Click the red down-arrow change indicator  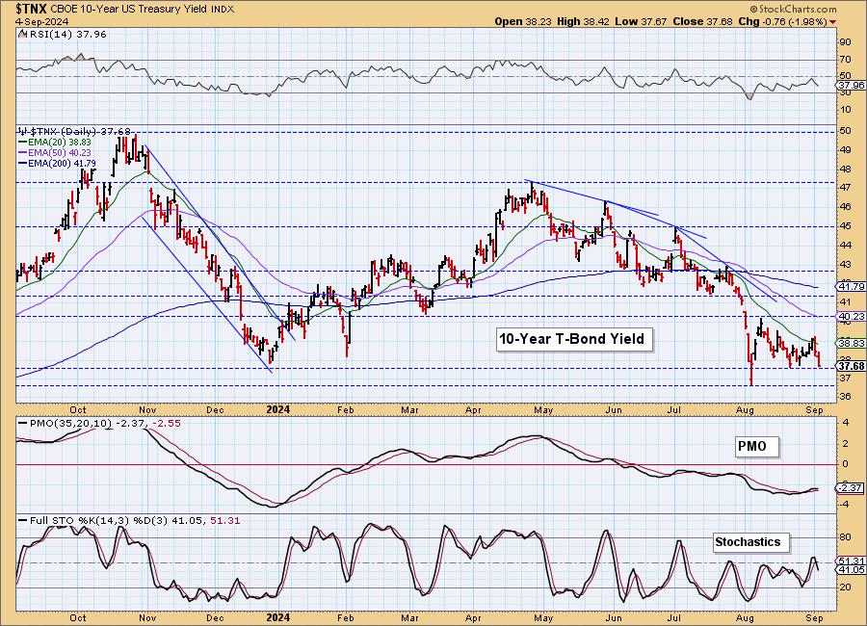point(832,22)
